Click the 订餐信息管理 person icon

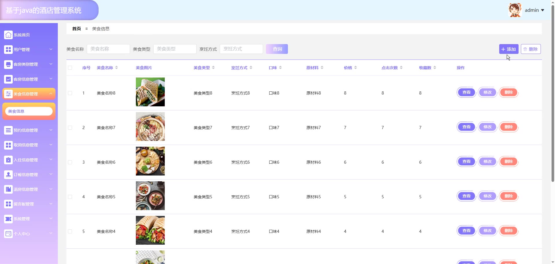tap(8, 175)
